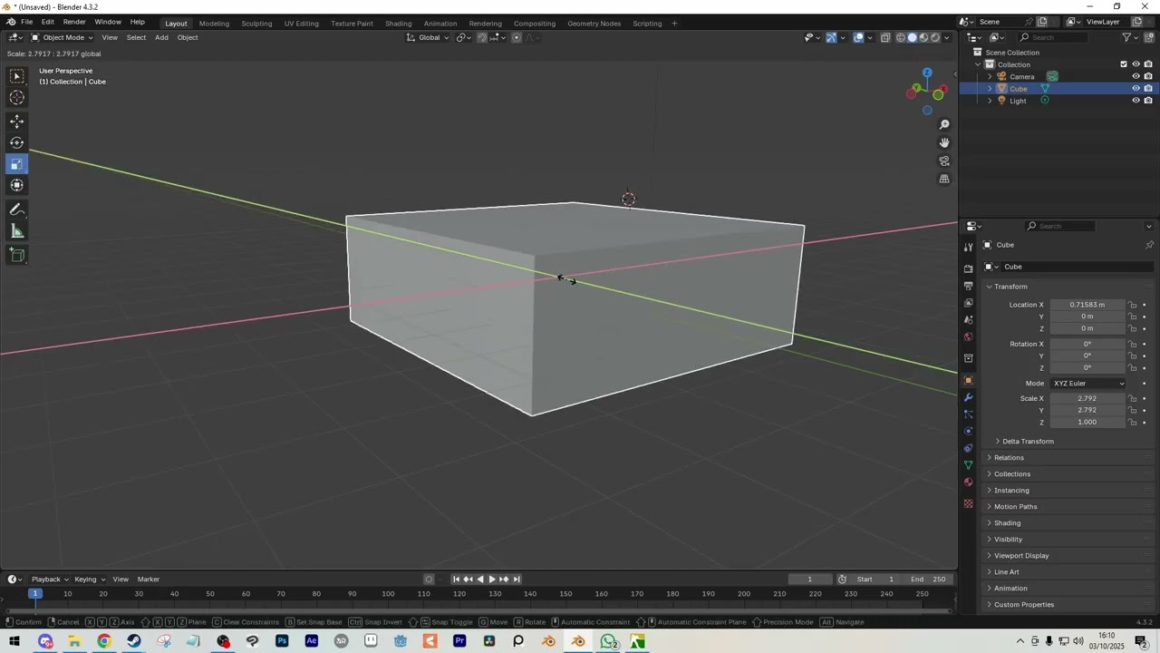Open the Modifiers properties tab wrench icon

coord(968,397)
